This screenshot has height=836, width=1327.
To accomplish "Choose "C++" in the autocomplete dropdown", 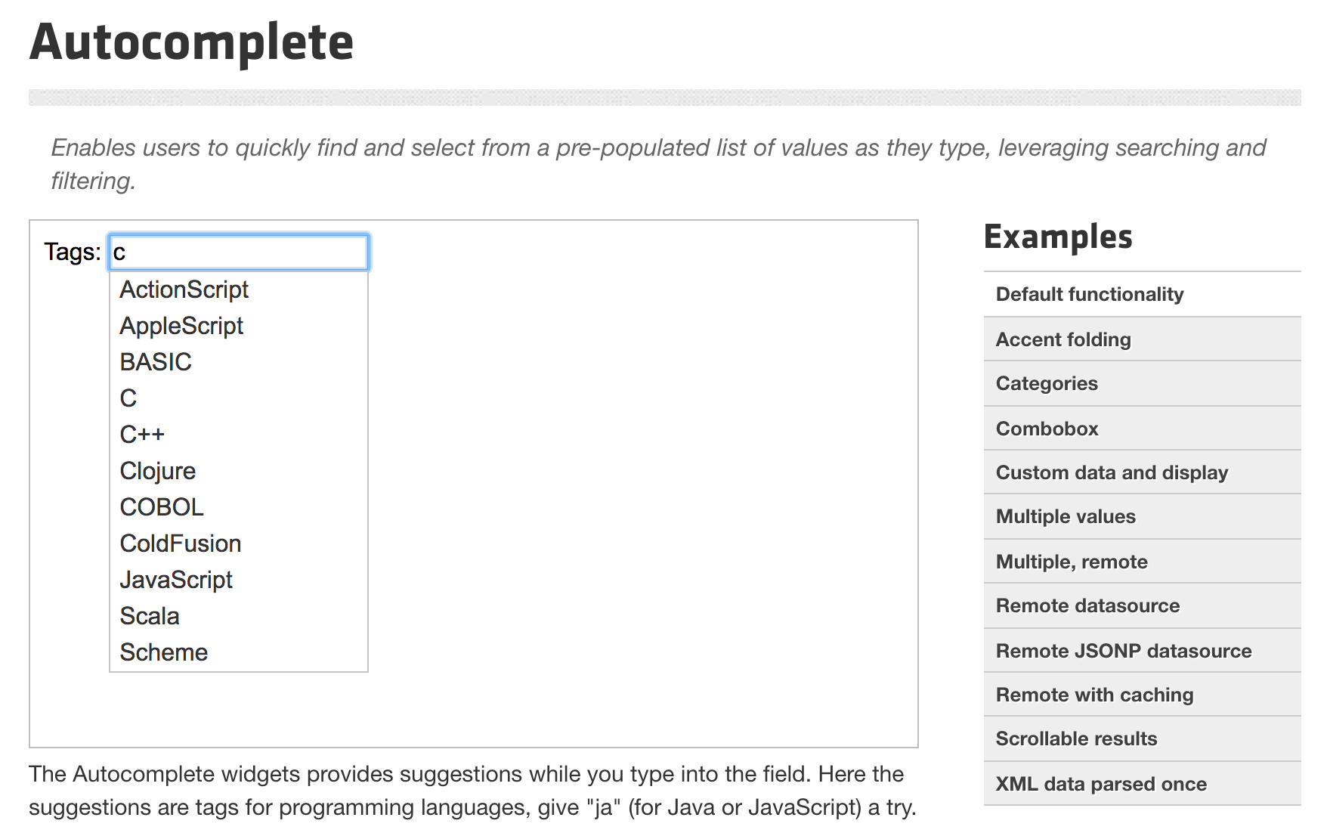I will pos(142,434).
